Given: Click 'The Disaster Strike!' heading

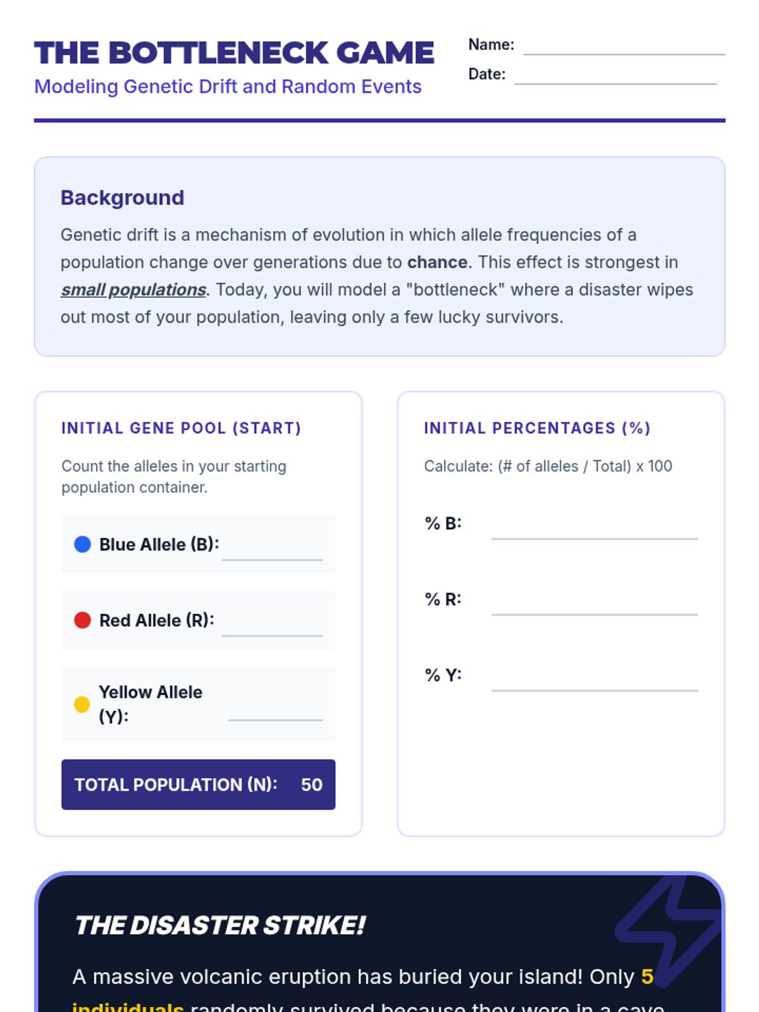Looking at the screenshot, I should (x=219, y=925).
